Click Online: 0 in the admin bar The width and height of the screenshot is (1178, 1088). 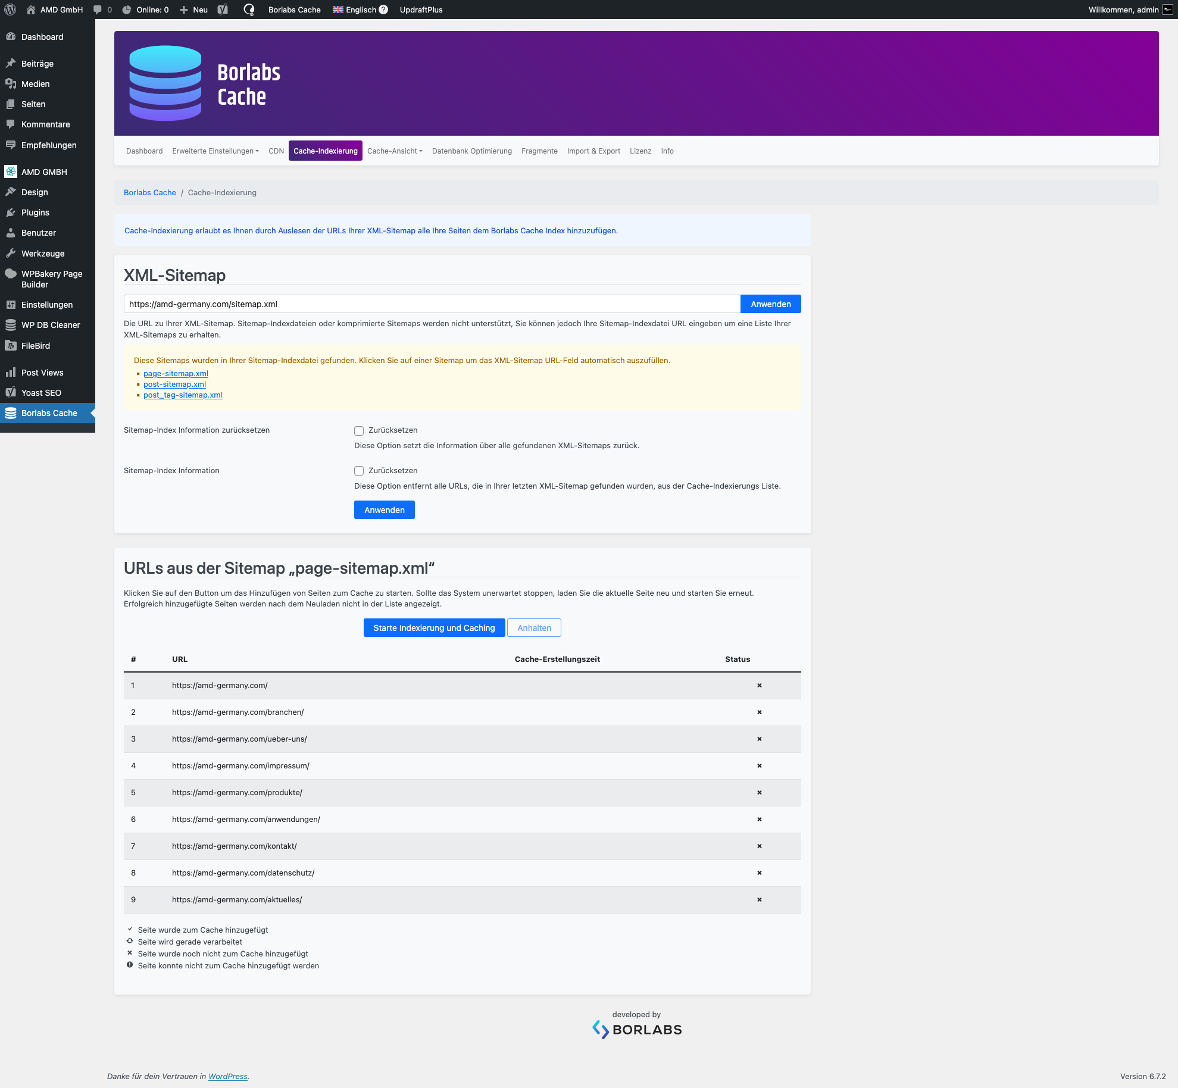(x=146, y=10)
